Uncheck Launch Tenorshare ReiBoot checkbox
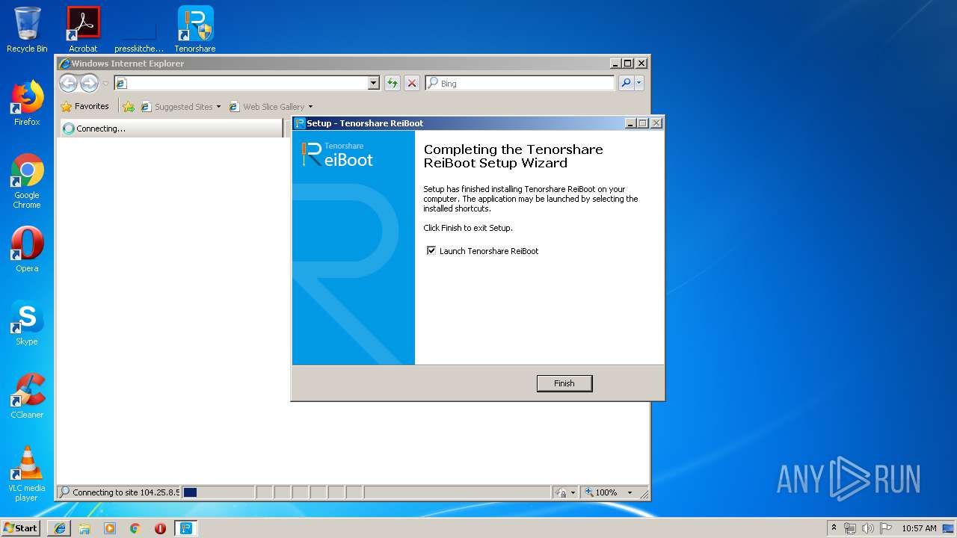The width and height of the screenshot is (957, 538). tap(431, 250)
